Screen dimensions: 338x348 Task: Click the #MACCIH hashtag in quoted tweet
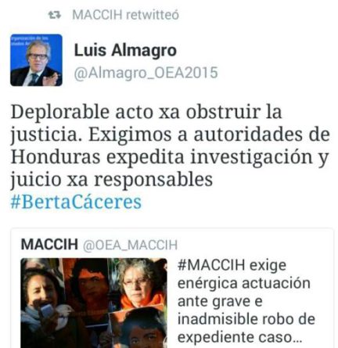(x=211, y=265)
